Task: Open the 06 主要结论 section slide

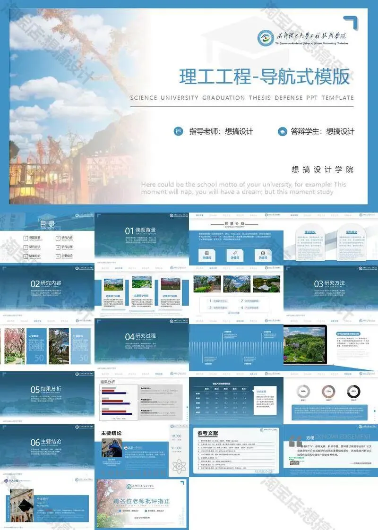Action: coord(47,451)
